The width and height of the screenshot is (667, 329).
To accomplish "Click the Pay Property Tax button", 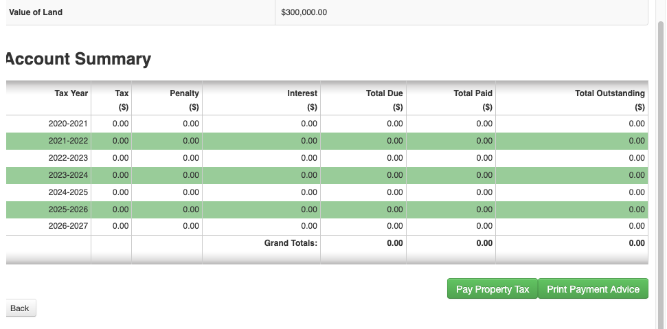I will (492, 288).
